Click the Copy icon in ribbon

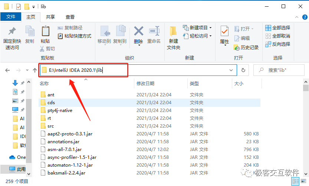30,31
